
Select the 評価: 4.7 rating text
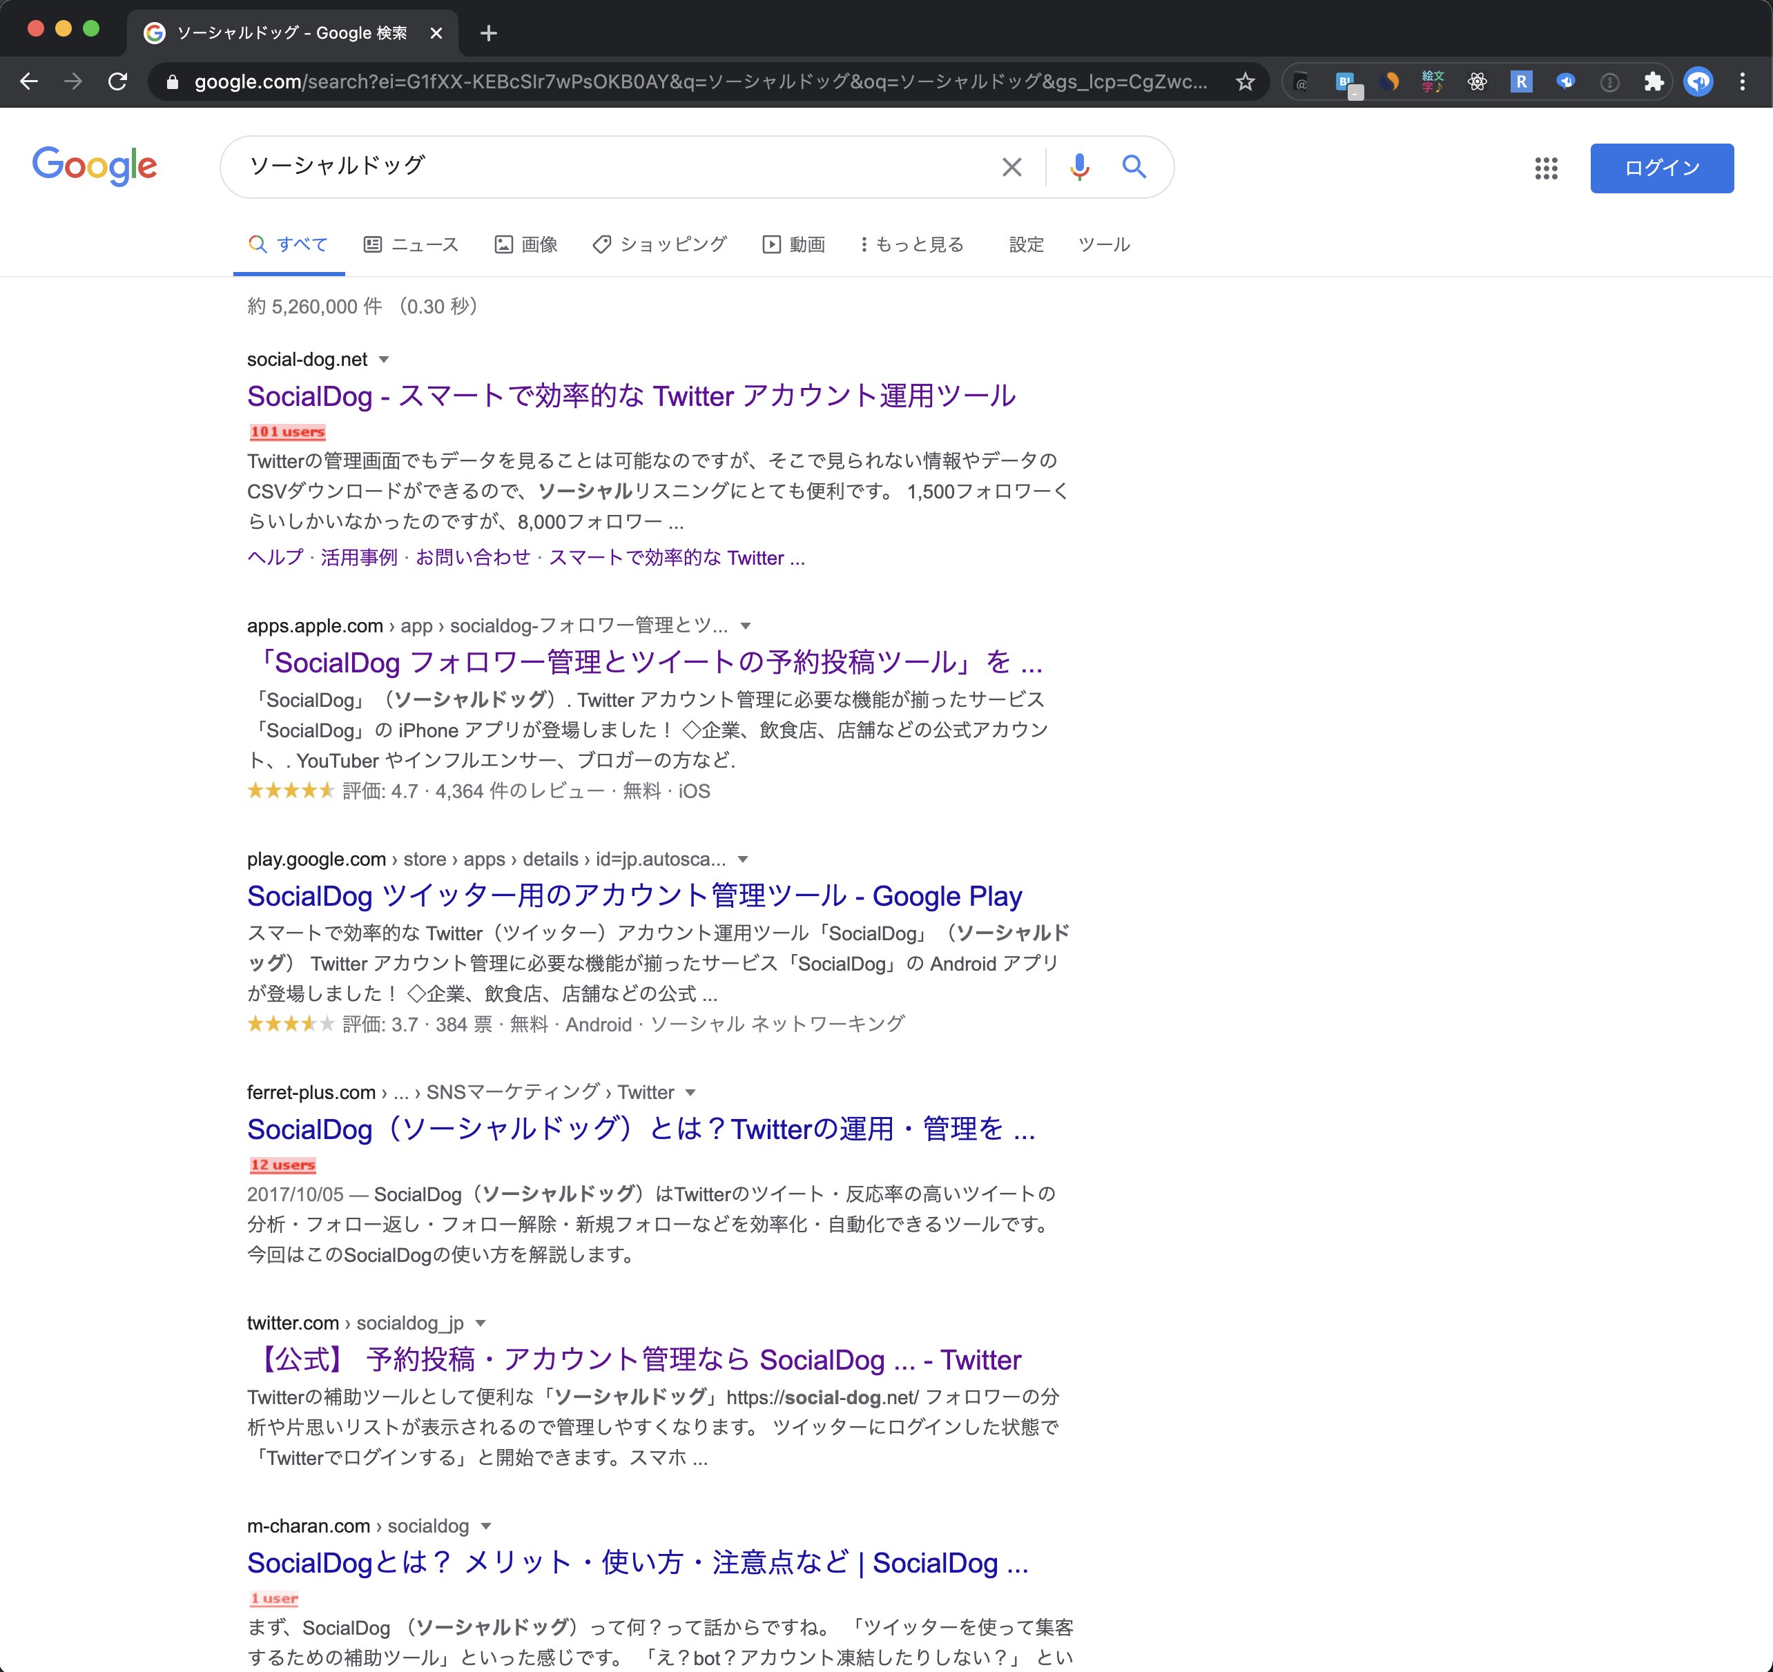pos(380,792)
